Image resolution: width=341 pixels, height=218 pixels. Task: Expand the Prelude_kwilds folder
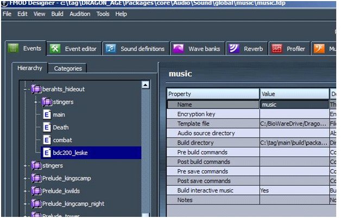(x=26, y=191)
